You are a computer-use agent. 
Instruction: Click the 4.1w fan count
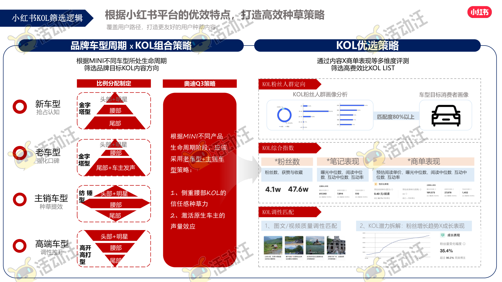point(273,189)
